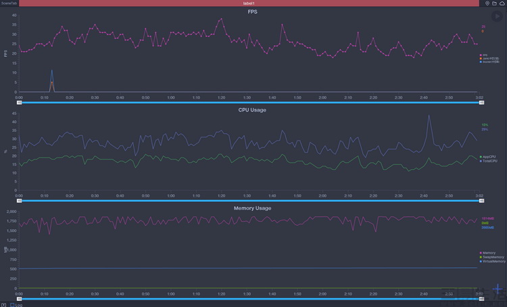Open the SceneTab tab

pos(9,3)
